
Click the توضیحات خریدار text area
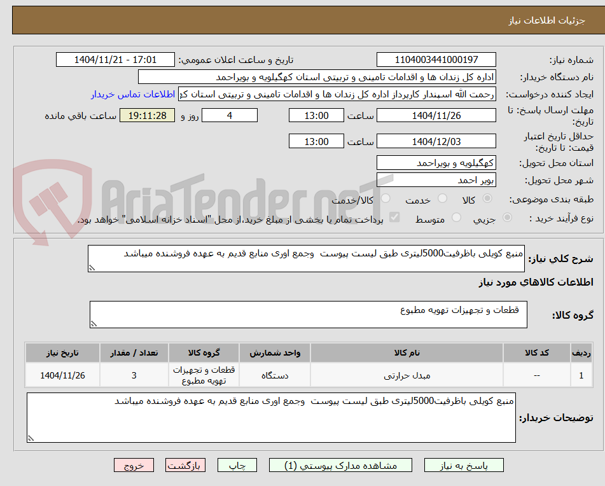pyautogui.click(x=271, y=418)
